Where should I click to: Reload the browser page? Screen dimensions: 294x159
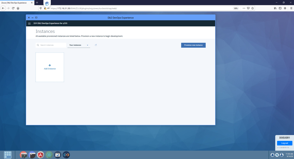[x=13, y=8]
